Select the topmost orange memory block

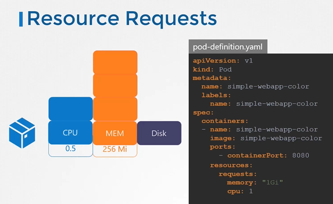pyautogui.click(x=115, y=62)
